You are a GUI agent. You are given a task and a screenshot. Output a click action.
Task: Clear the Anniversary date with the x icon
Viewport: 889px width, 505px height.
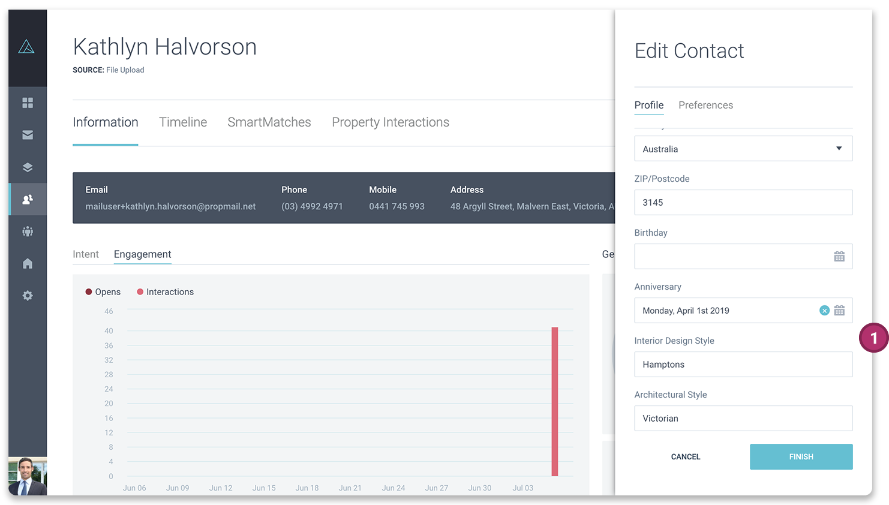coord(824,310)
